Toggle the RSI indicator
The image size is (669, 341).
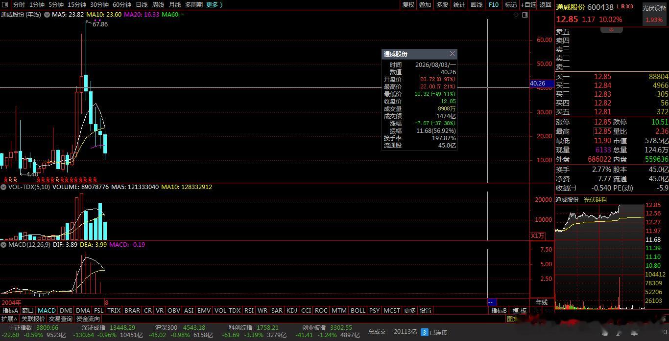pos(249,310)
